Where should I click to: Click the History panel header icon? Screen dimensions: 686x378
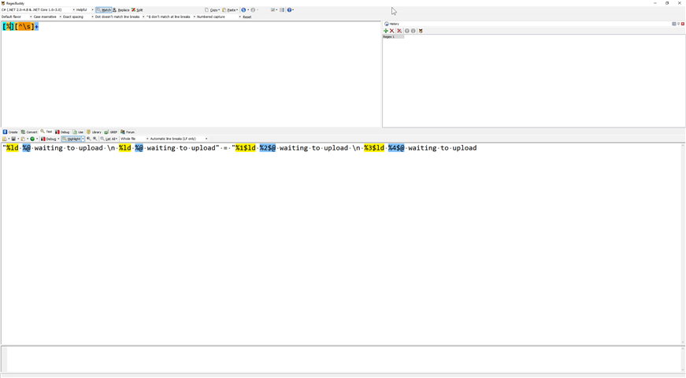click(x=386, y=24)
